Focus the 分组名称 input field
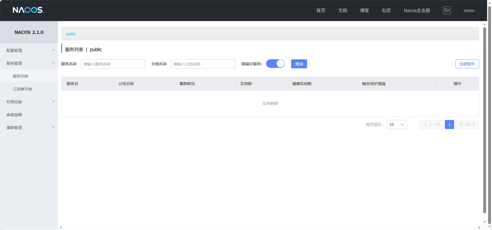The image size is (492, 230). tap(203, 64)
